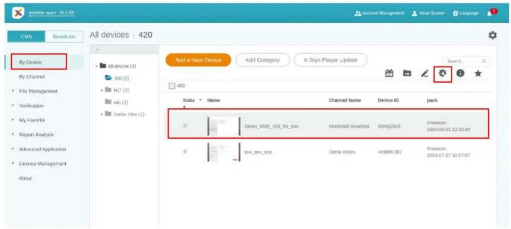Click the Add a New Device button
The height and width of the screenshot is (229, 511).
[198, 60]
